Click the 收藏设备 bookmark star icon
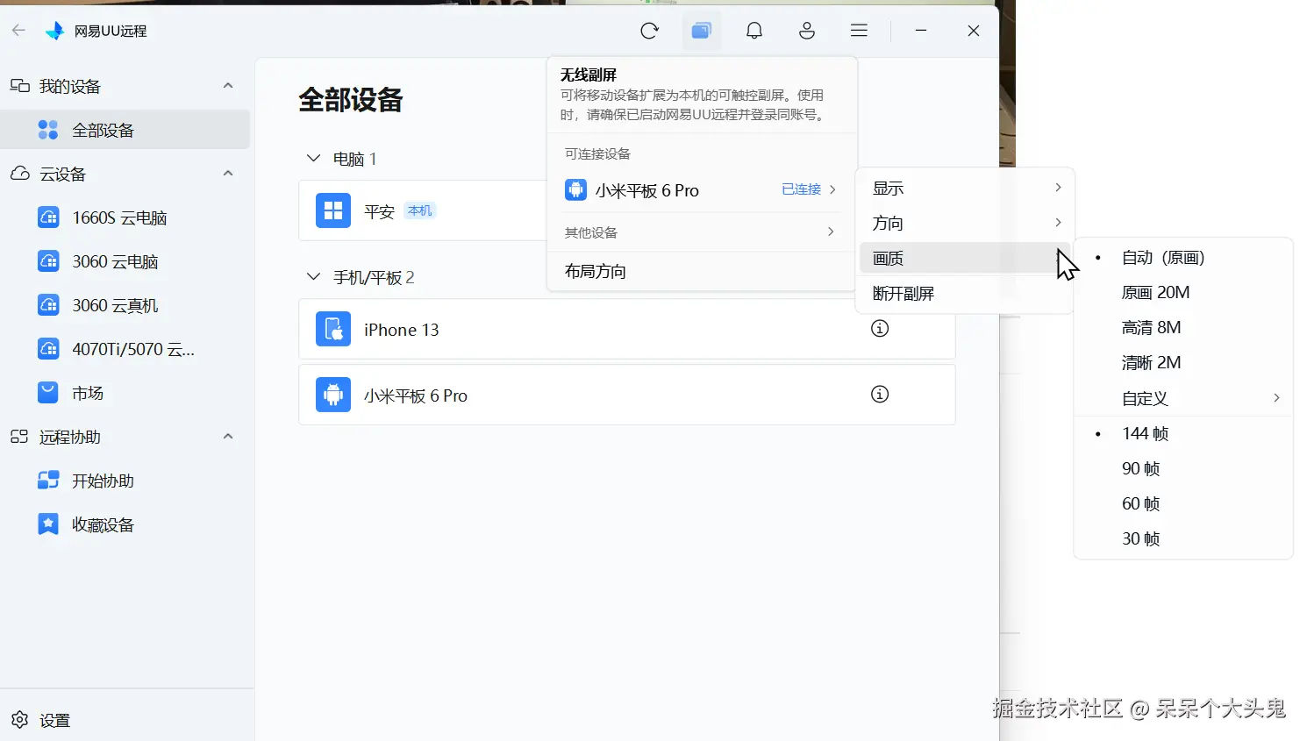 tap(48, 524)
